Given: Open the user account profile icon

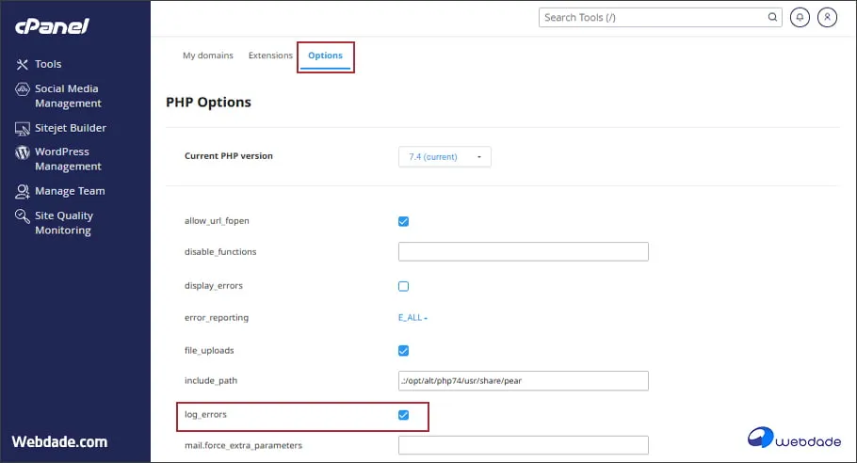Looking at the screenshot, I should [x=827, y=17].
